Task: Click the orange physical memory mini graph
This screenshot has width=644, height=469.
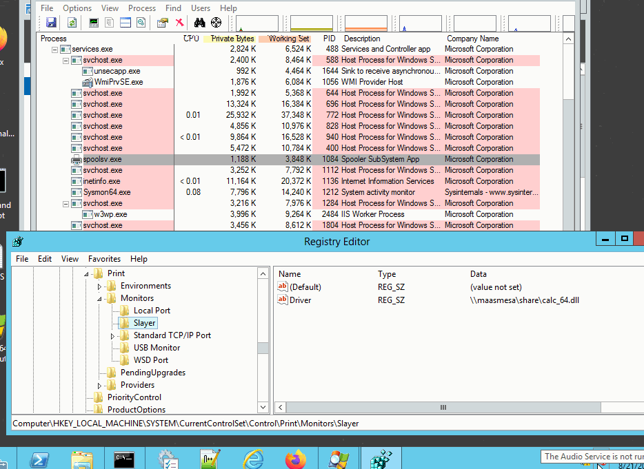Action: pyautogui.click(x=366, y=23)
